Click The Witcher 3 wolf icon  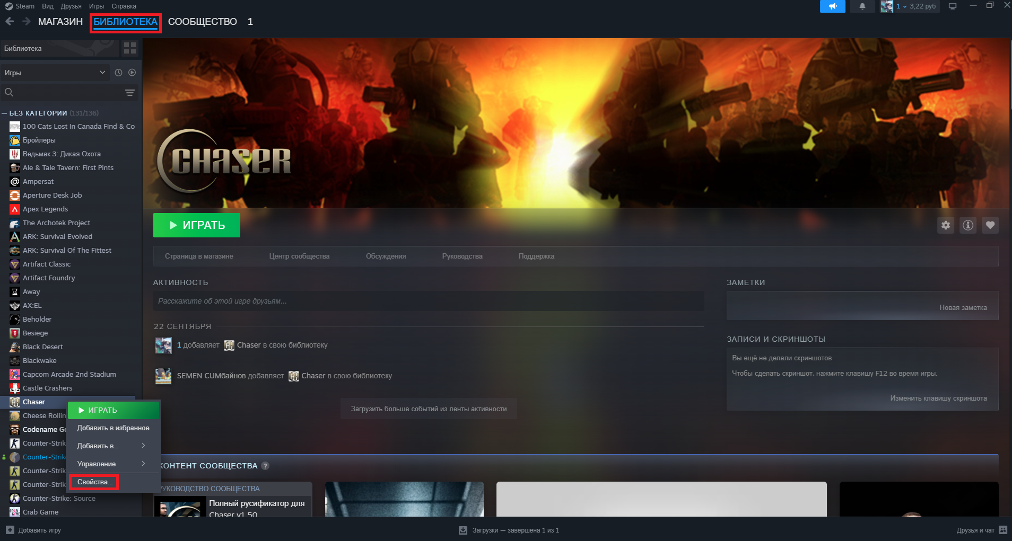click(15, 154)
